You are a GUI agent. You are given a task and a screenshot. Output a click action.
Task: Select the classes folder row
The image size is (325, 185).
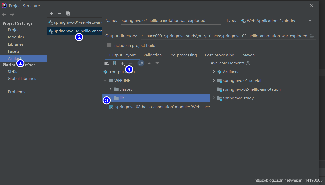pos(156,89)
